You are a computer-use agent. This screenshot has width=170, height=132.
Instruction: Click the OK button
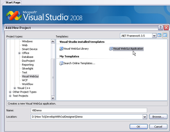coord(138,126)
